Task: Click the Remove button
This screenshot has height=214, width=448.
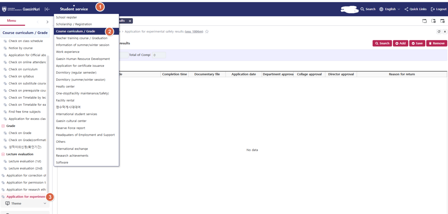Action: click(x=437, y=43)
